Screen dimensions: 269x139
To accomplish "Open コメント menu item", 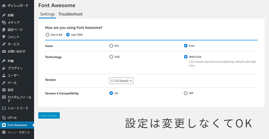I will click(14, 37).
